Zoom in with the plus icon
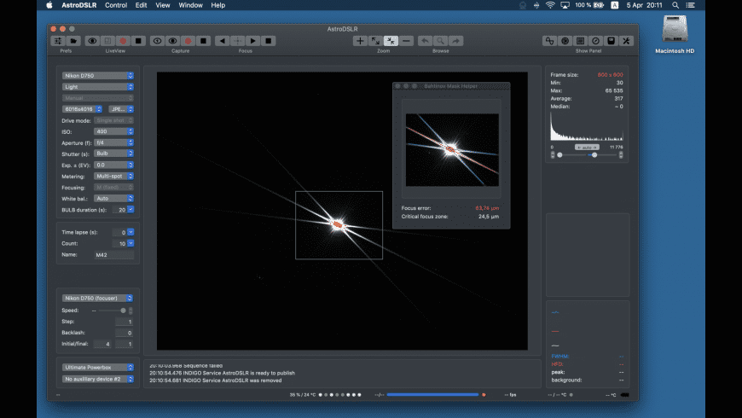Screen dimensions: 742x418 tap(360, 41)
